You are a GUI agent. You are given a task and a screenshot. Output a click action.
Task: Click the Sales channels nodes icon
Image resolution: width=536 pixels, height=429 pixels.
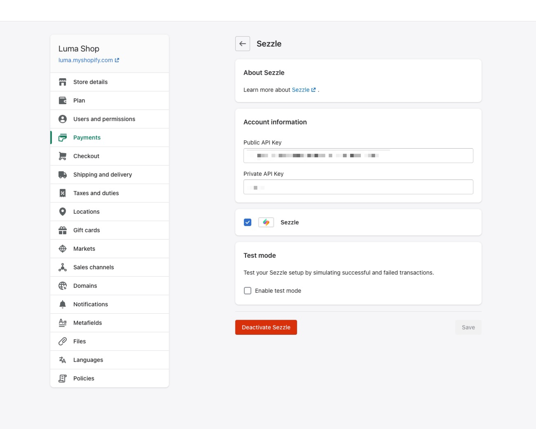tap(63, 267)
